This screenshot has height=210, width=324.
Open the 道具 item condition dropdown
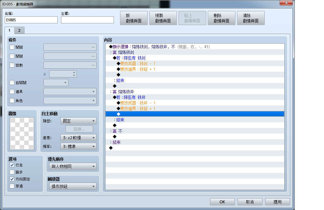pos(70,91)
